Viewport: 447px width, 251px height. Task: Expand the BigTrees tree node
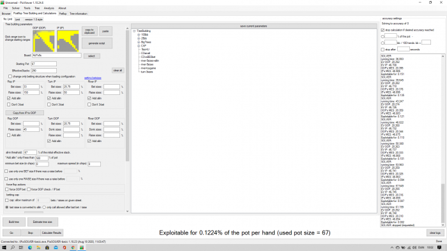coord(139,42)
